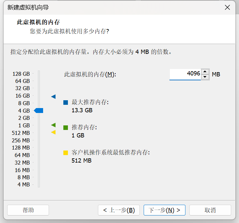Image resolution: width=239 pixels, height=223 pixels.
Task: Click the yellow minimum memory marker arrow
Action: [53, 132]
